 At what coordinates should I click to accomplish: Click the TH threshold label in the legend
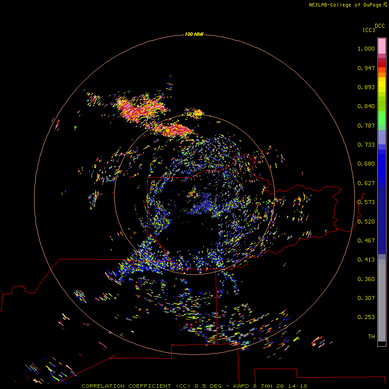point(371,336)
